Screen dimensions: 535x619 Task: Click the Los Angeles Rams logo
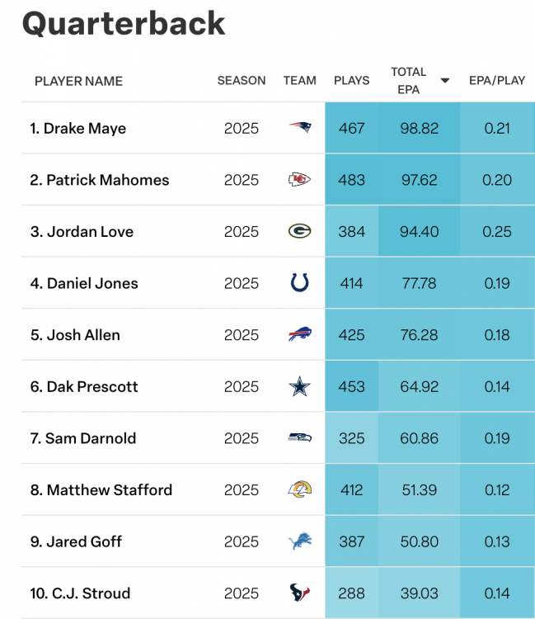coord(300,489)
